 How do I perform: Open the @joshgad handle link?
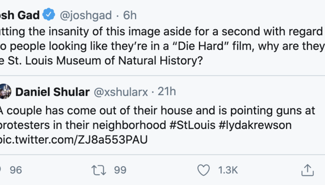[86, 15]
